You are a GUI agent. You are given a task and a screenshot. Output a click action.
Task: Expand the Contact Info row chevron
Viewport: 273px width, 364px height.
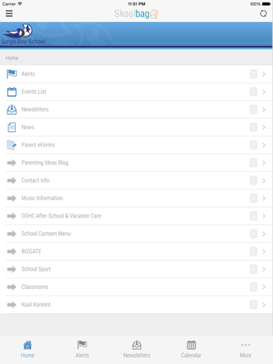pyautogui.click(x=264, y=180)
